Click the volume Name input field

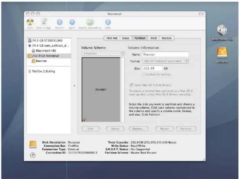point(165,54)
